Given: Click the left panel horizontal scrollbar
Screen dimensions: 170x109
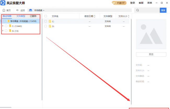Looking at the screenshot, I should (x=6, y=107).
